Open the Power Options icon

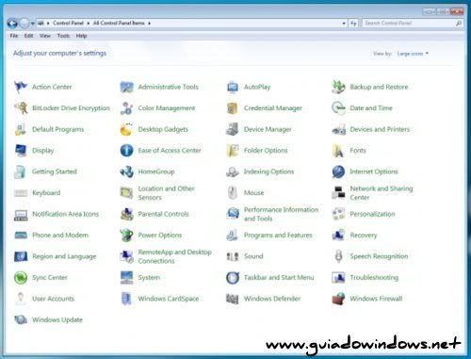click(x=126, y=236)
